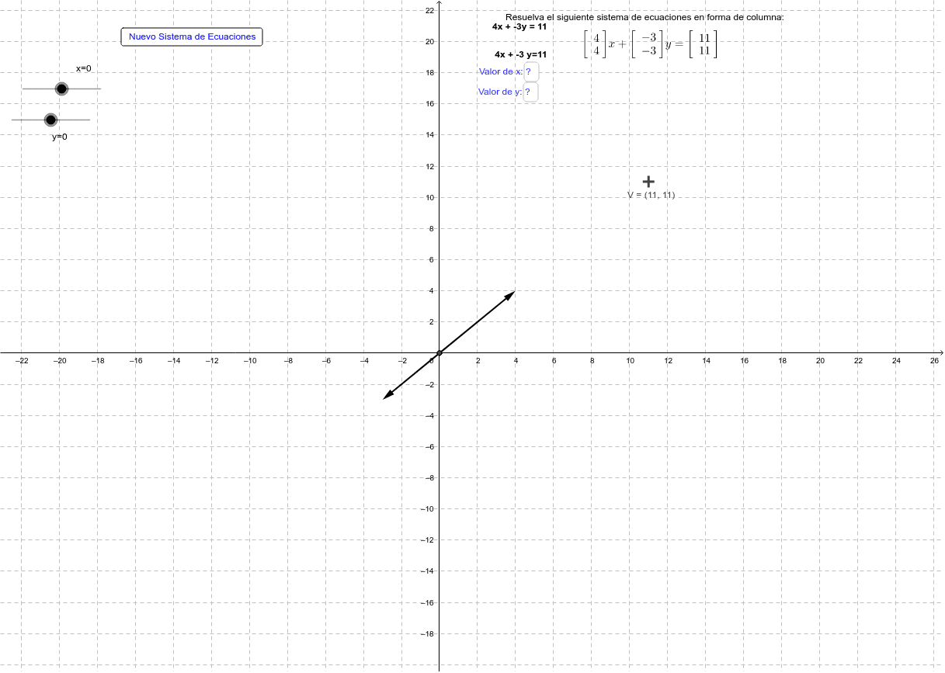Select the text '4x + -3y = 11'
Screen dimensions: 945x673
(x=519, y=26)
